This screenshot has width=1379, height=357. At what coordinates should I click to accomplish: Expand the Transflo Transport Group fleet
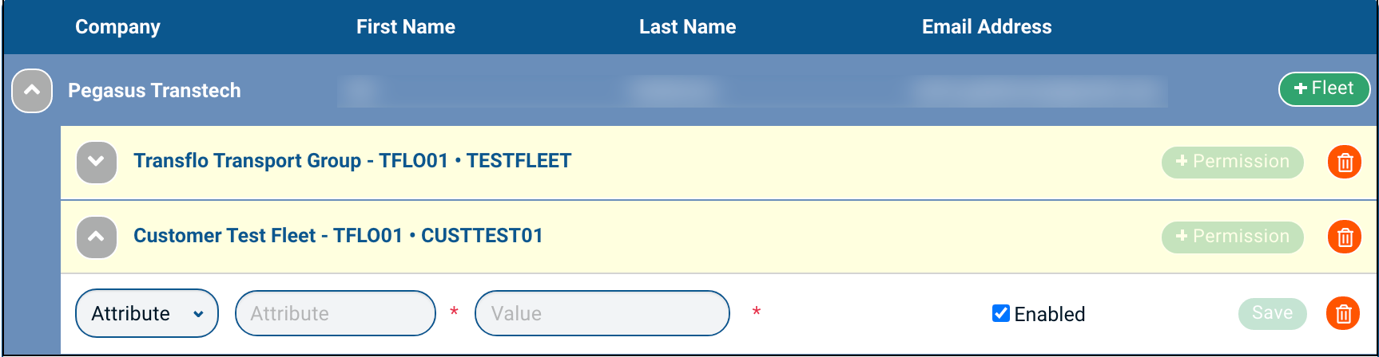97,162
